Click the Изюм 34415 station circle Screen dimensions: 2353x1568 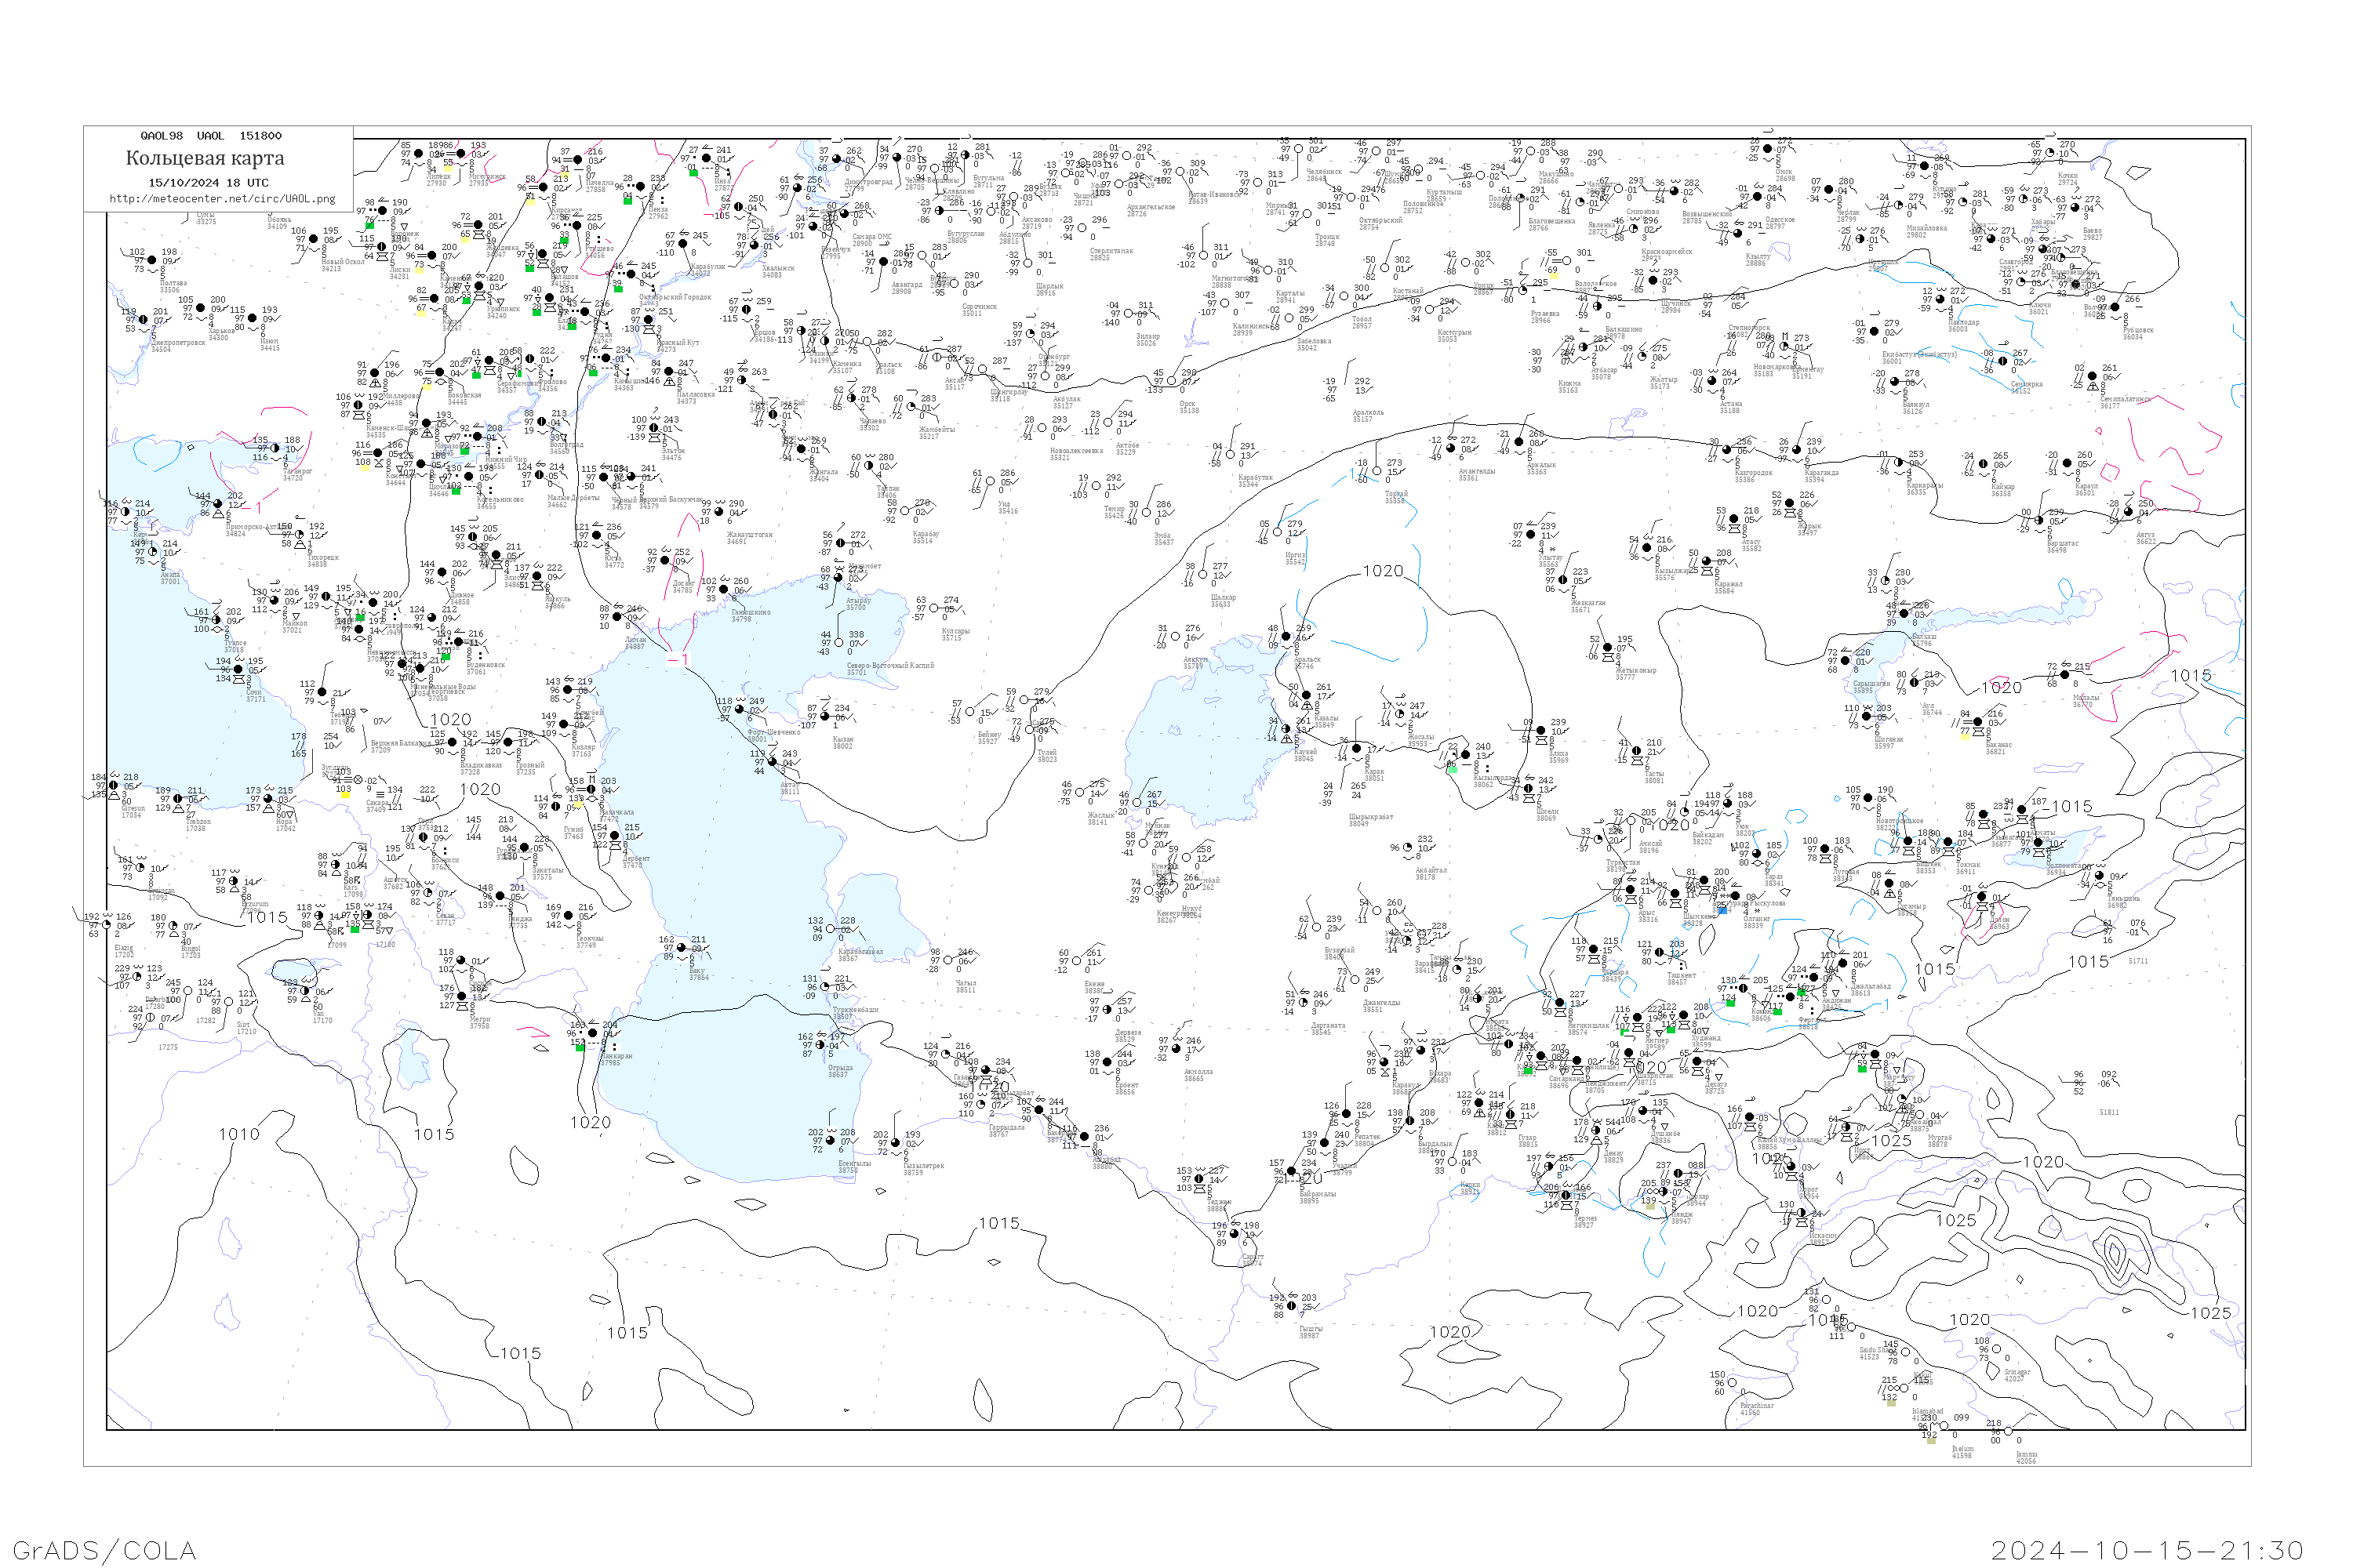pyautogui.click(x=252, y=318)
